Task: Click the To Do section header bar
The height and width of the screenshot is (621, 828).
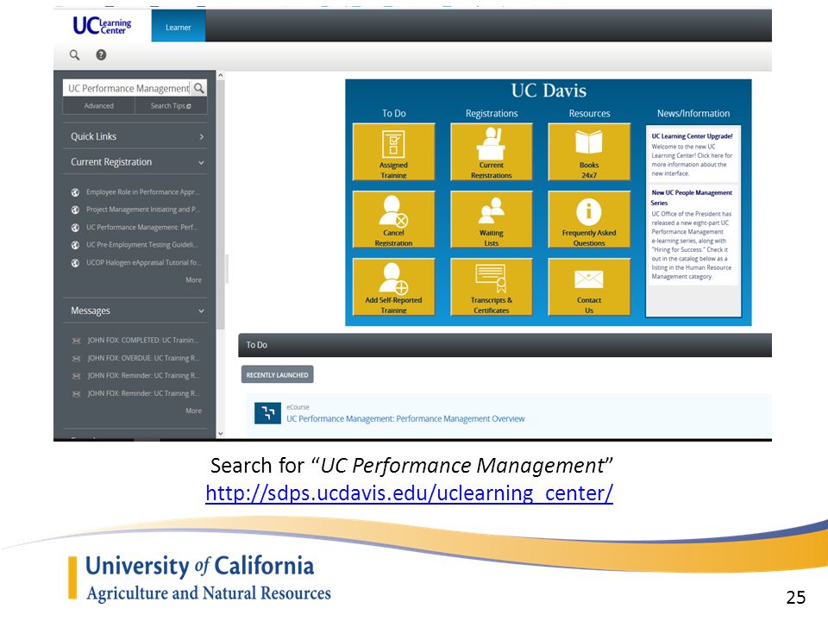Action: pyautogui.click(x=505, y=345)
